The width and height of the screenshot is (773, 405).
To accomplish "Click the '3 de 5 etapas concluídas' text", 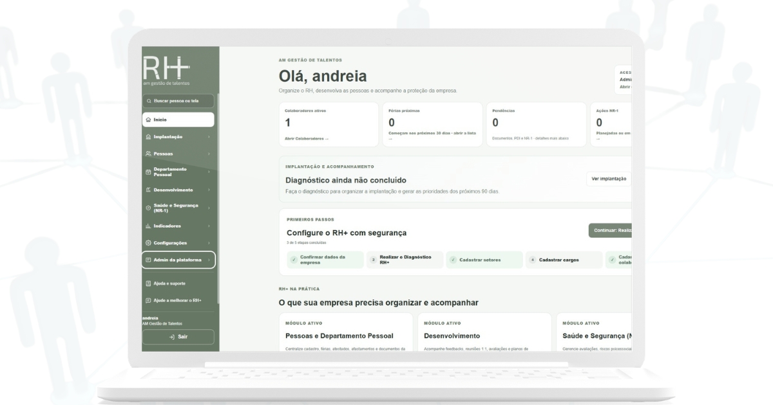I will click(307, 243).
